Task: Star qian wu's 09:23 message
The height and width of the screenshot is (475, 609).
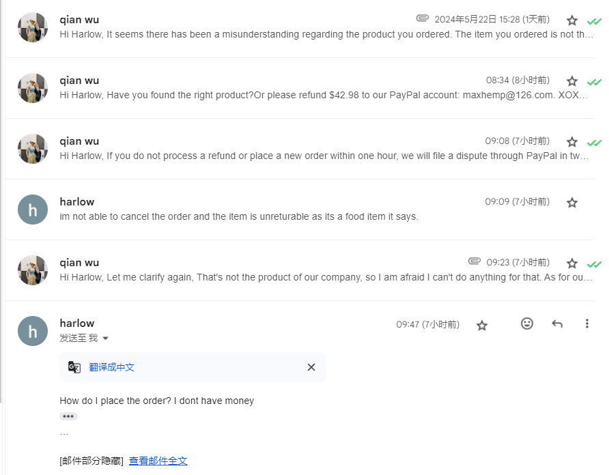Action: point(571,263)
